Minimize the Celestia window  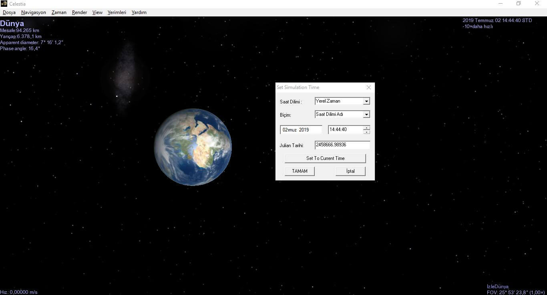[501, 4]
